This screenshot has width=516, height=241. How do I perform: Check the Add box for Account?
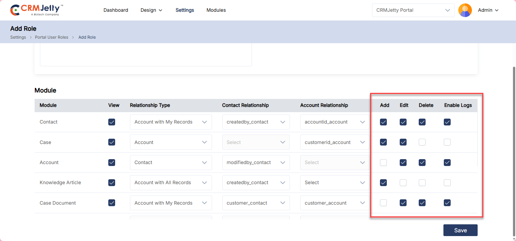383,163
